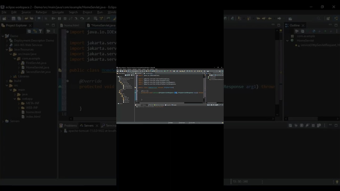Switch to the Terminal tab in the small center window

151,105
